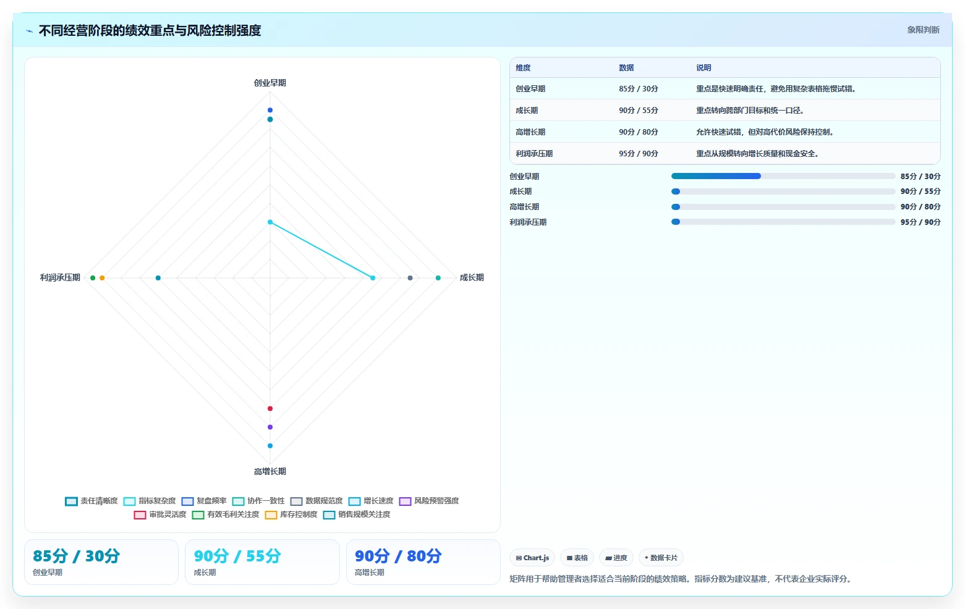This screenshot has height=609, width=965.
Task: Open the 90分 / 80分 高增长期 card
Action: tap(423, 562)
